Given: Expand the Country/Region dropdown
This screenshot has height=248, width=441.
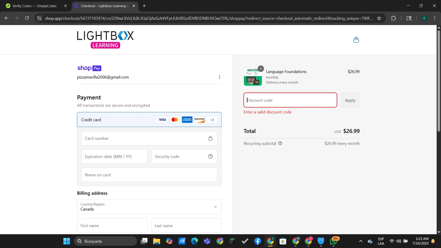Looking at the screenshot, I should click(149, 207).
